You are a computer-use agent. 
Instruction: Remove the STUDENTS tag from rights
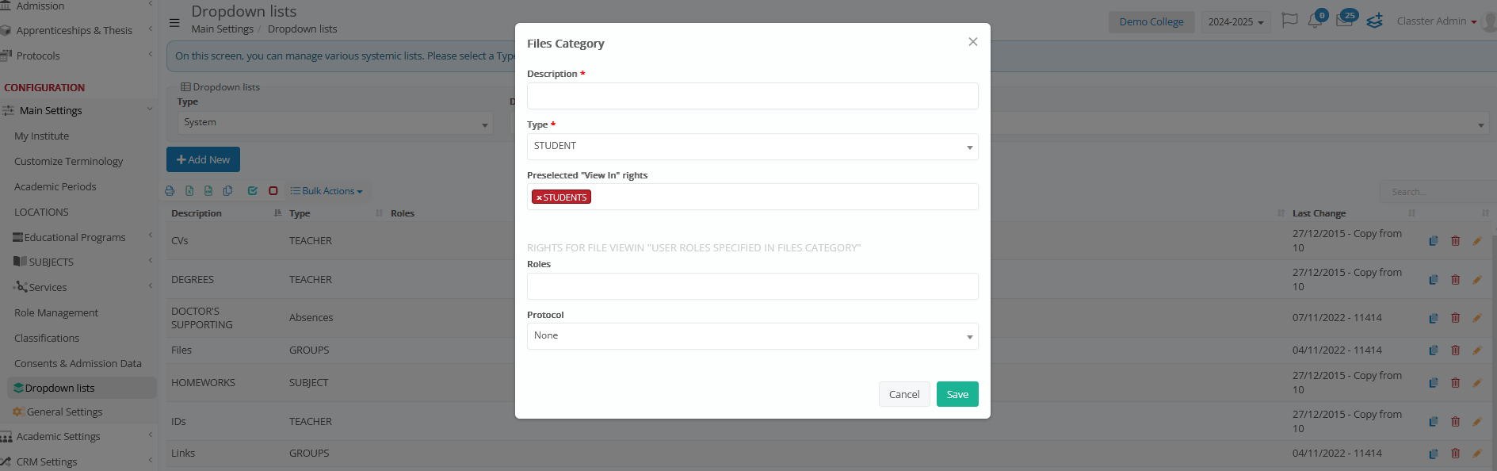(539, 197)
